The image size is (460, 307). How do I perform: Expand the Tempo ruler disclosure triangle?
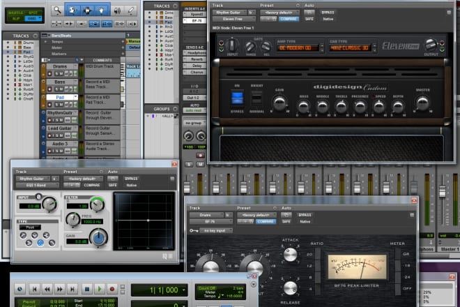(45, 42)
